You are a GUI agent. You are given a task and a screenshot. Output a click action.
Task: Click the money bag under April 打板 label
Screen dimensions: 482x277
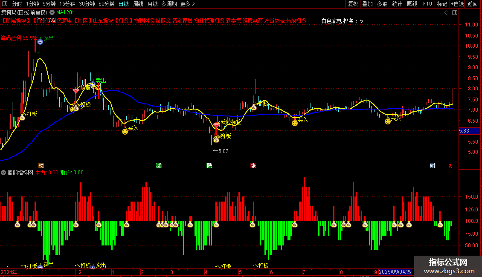pos(216,140)
